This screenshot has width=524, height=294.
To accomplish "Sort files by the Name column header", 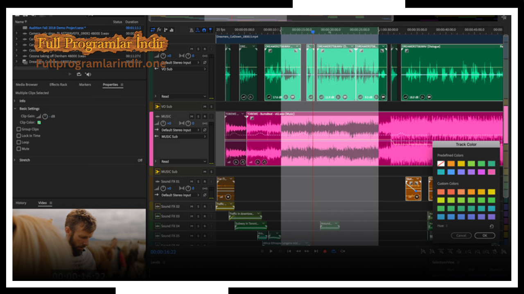I will (21, 22).
